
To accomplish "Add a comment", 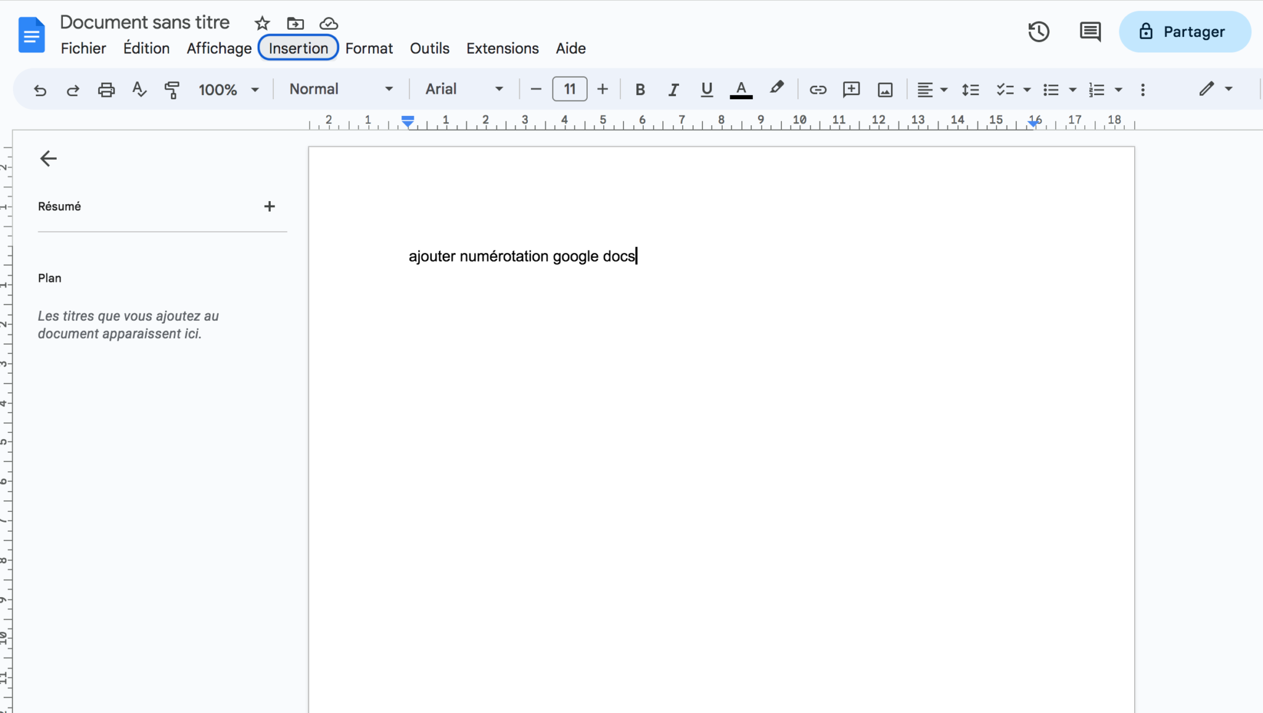I will 851,89.
